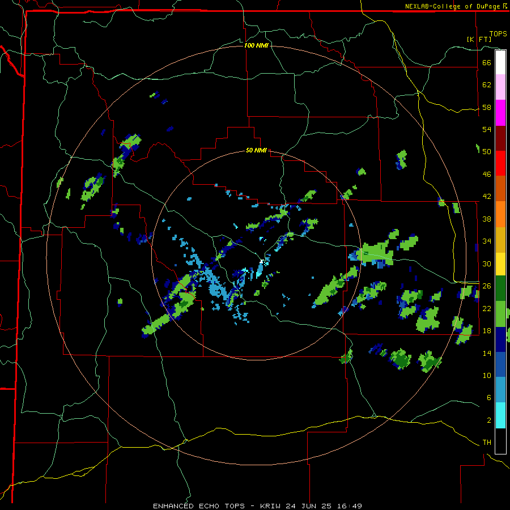This screenshot has height=510, width=510.
Task: Click the legend value 2
Action: pos(488,420)
